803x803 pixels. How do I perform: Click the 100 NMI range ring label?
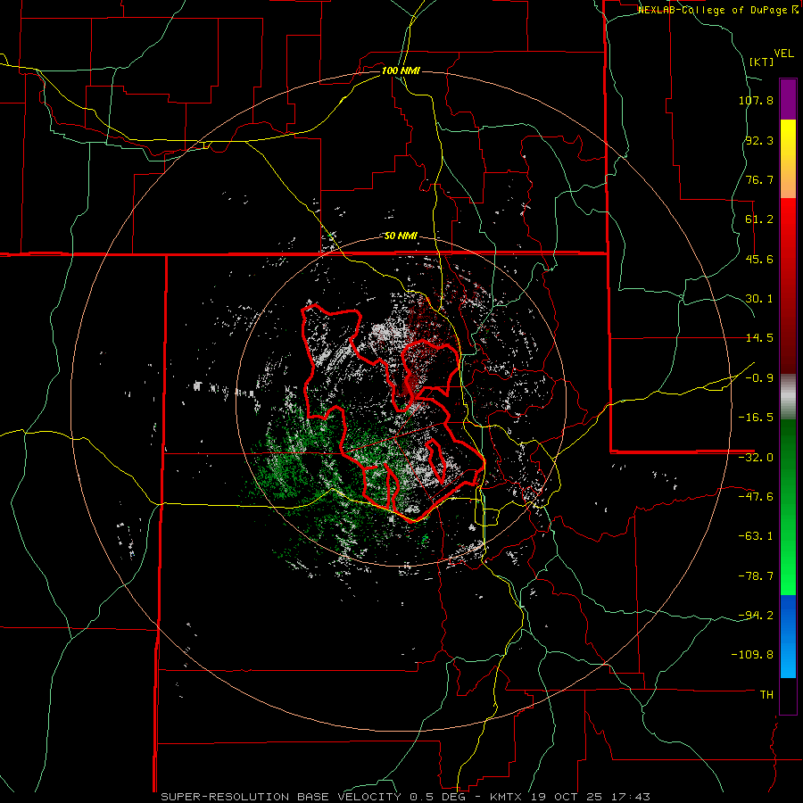401,70
